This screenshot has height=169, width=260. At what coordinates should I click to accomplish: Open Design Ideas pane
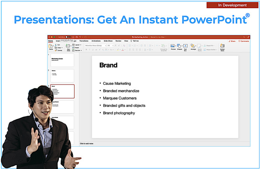pos(222,46)
